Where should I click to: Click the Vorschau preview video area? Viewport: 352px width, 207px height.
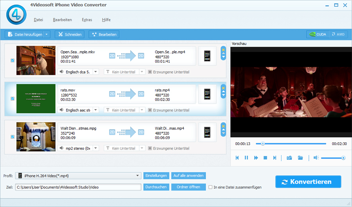tap(291, 92)
